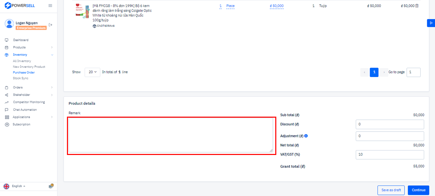This screenshot has height=196, width=435.
Task: Open the Colgate product thumbnail image
Action: 82,12
